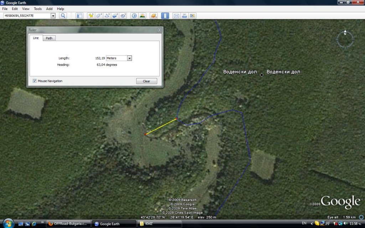Expand the search coordinates dropdown arrow
Viewport: 365px width, 228px height.
pos(53,16)
